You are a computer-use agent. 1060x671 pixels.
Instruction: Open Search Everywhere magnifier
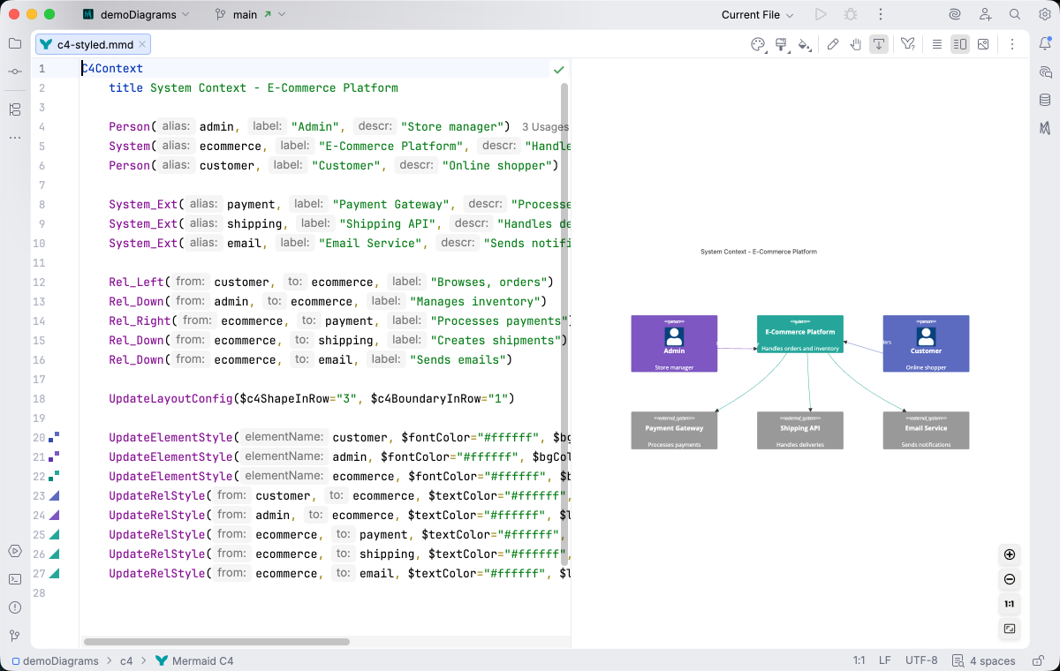(x=1015, y=14)
